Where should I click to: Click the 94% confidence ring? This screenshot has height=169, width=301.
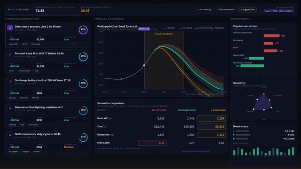coord(83,30)
